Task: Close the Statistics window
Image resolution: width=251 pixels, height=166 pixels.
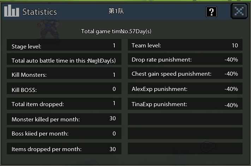Action: click(239, 11)
